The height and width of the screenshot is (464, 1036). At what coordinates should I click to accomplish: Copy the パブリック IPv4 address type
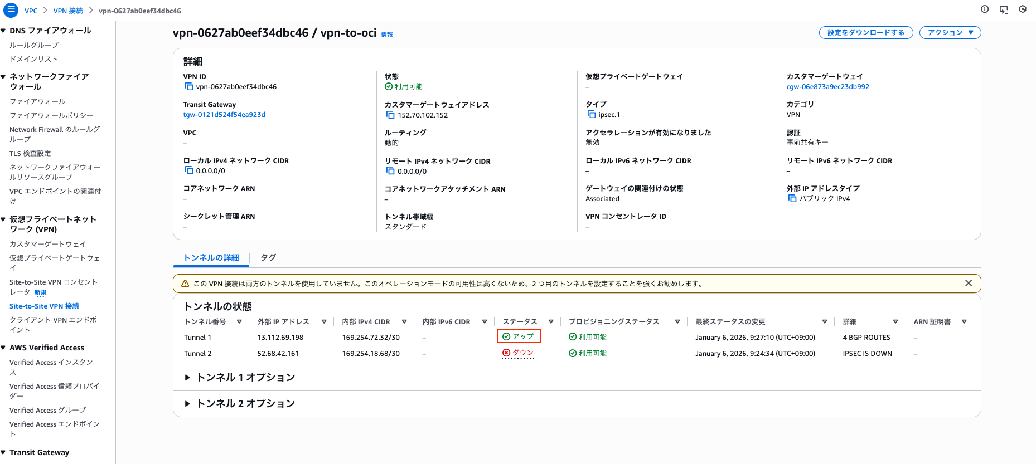point(792,198)
